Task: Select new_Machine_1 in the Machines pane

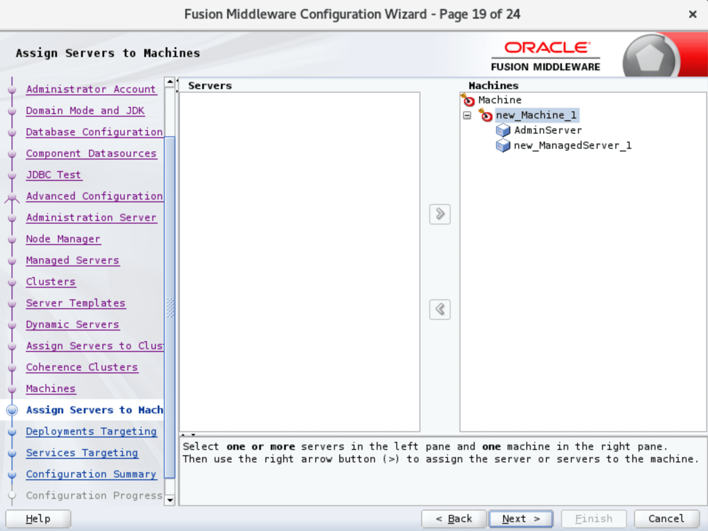Action: click(536, 115)
